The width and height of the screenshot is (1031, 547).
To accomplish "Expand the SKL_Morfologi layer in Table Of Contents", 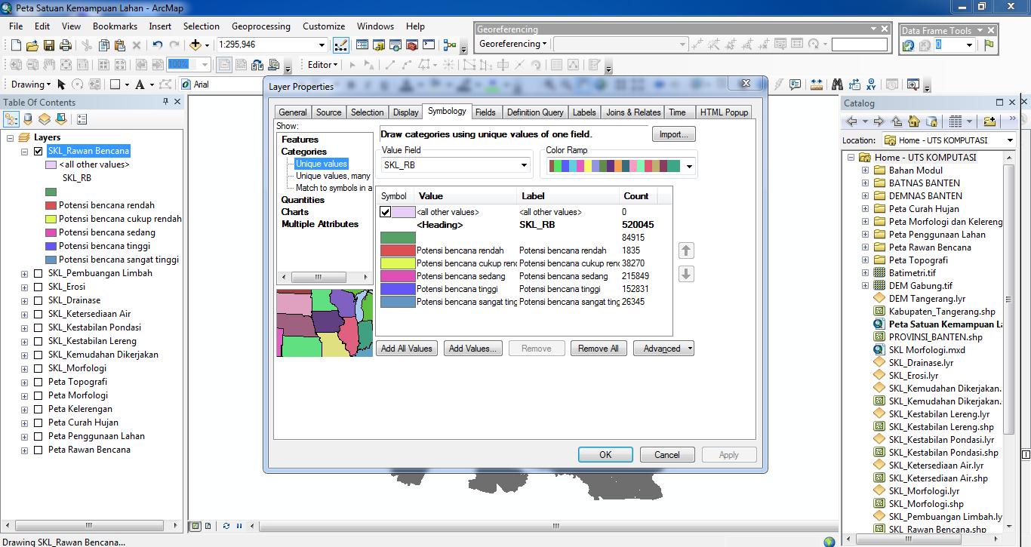I will coord(25,368).
